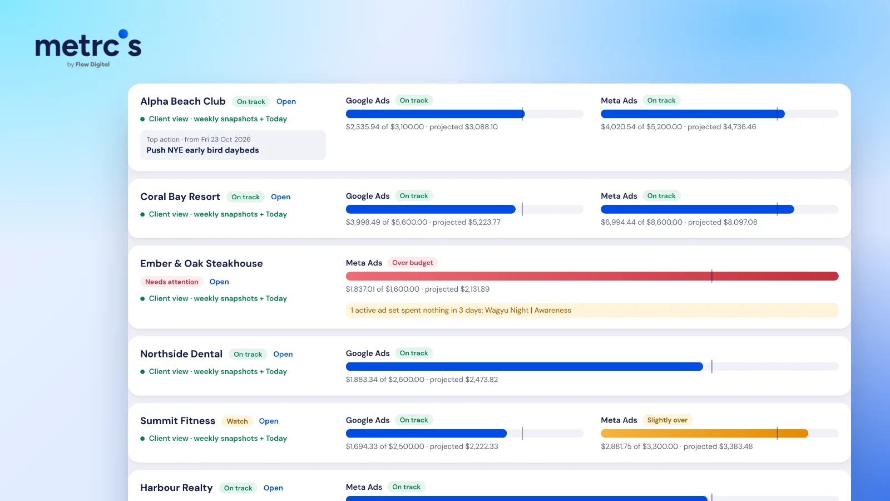Viewport: 890px width, 501px height.
Task: Open the Alpha Beach Club client
Action: point(286,101)
